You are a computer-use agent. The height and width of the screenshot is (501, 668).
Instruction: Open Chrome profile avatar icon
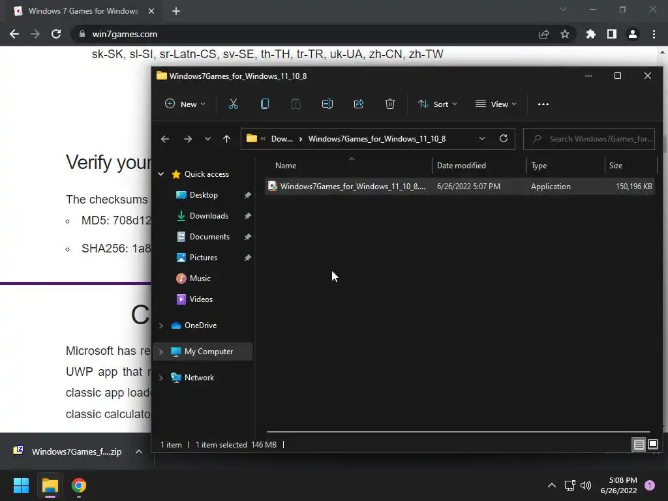[x=633, y=34]
